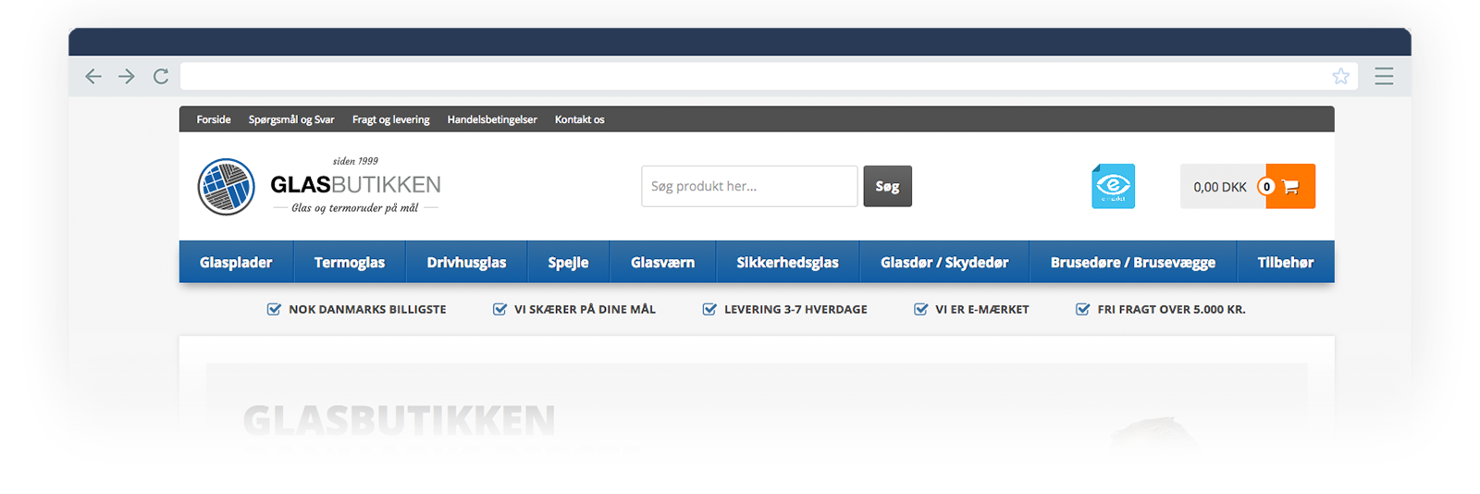Open the Tilbehør category
Image resolution: width=1480 pixels, height=494 pixels.
1286,262
